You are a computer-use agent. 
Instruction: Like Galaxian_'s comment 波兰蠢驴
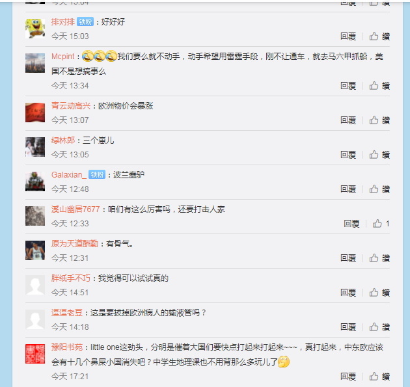pos(379,189)
